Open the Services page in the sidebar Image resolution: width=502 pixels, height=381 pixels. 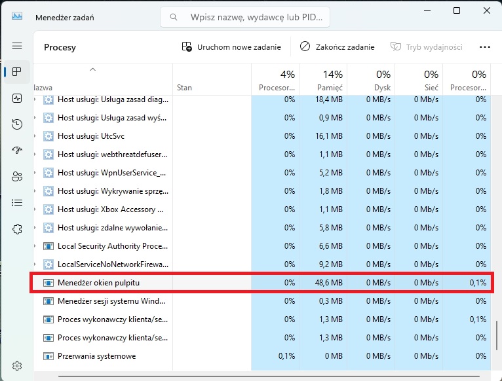click(x=17, y=228)
